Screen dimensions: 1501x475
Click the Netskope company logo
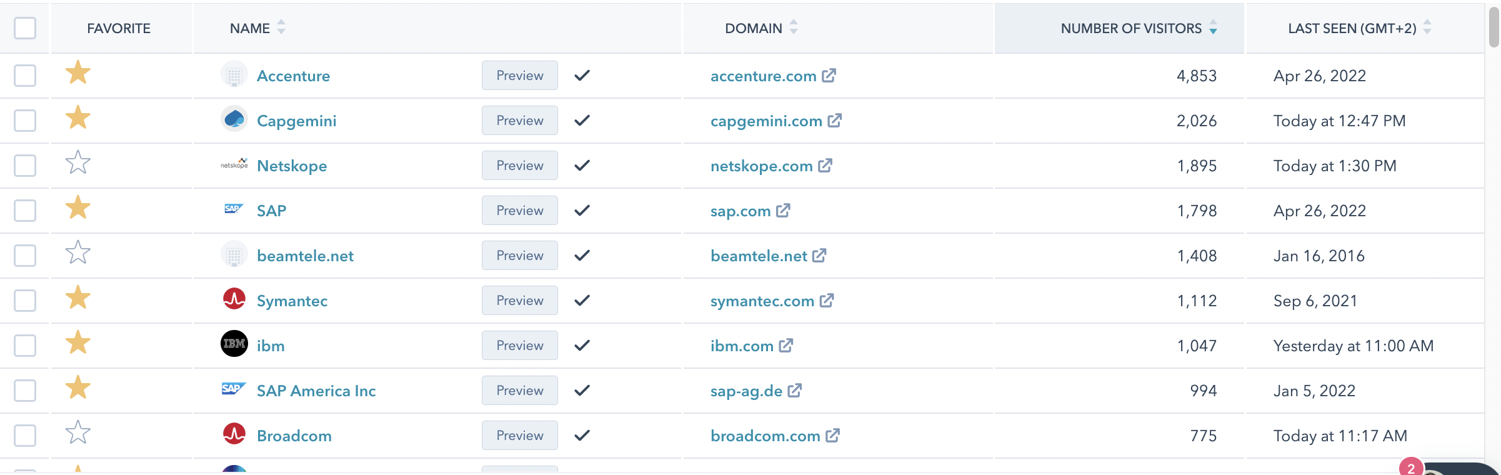point(234,164)
